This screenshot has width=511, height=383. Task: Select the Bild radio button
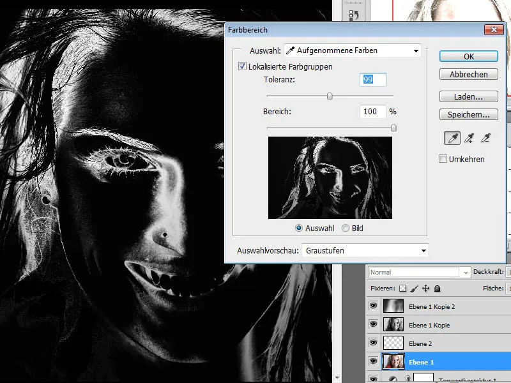point(346,228)
